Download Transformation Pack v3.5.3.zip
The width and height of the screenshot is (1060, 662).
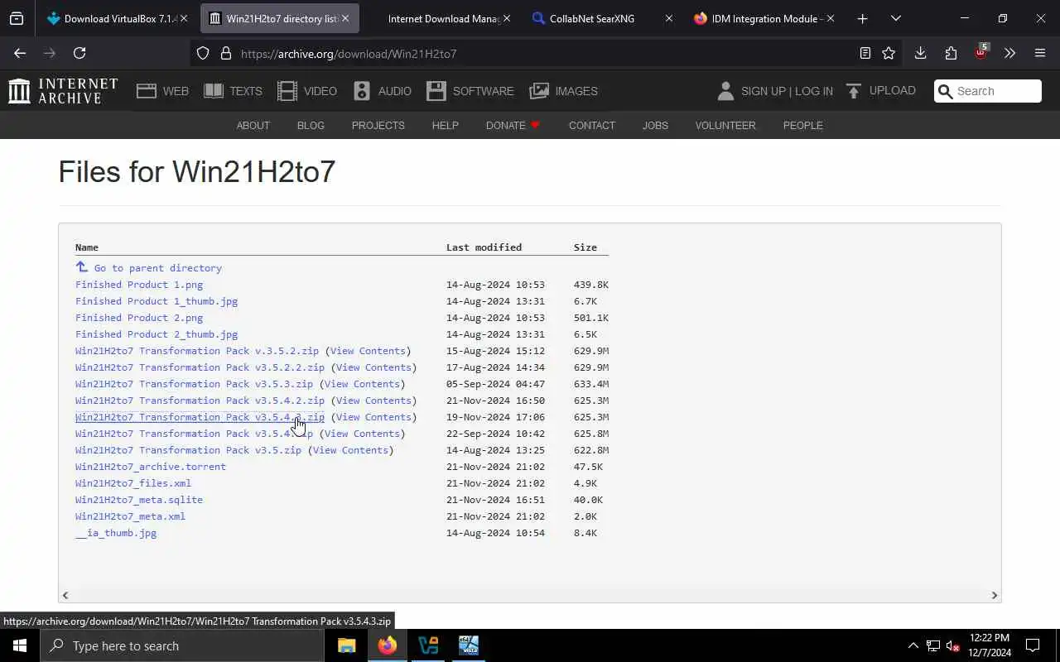point(194,384)
